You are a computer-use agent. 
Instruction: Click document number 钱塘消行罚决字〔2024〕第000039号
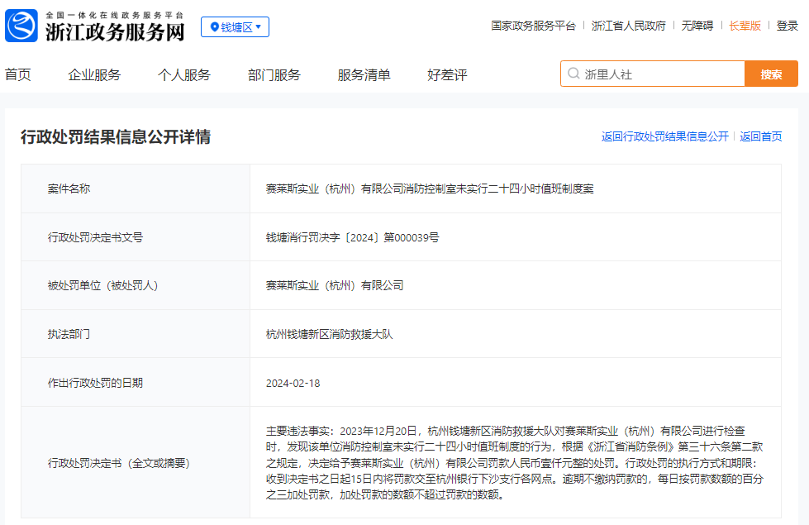[x=352, y=237]
